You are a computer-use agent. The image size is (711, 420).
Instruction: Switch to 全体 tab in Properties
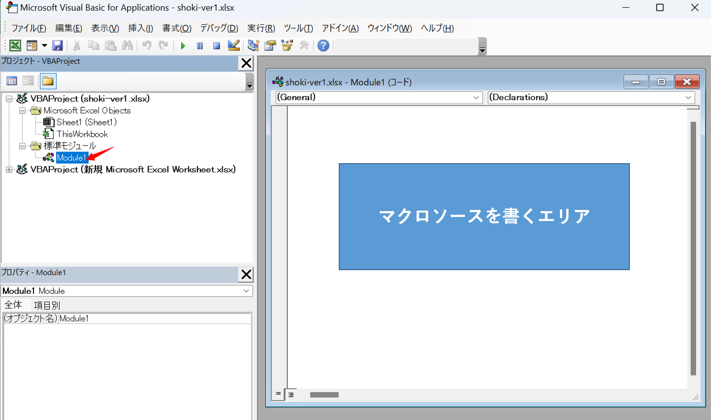(x=13, y=305)
